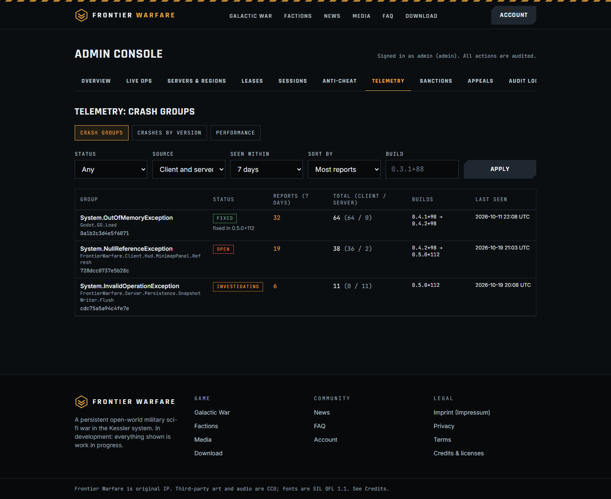611x499 pixels.
Task: Open the Source filter dropdown
Action: pyautogui.click(x=189, y=169)
